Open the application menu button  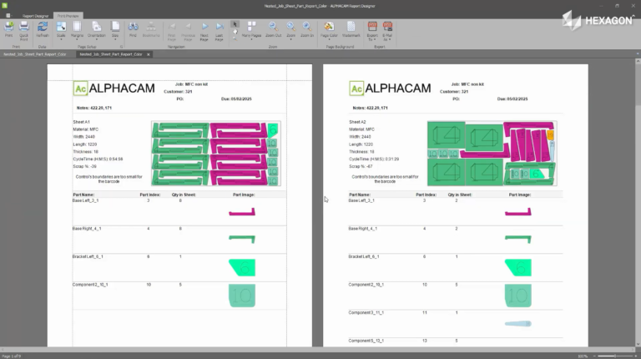point(8,16)
